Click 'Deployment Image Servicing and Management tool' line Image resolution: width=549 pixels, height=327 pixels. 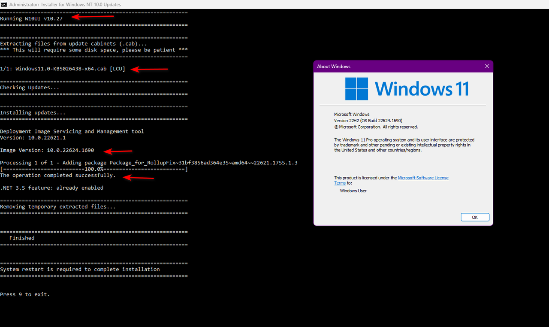click(72, 131)
